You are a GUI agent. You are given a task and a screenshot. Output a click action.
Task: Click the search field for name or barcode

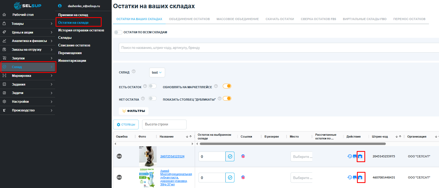(x=278, y=48)
